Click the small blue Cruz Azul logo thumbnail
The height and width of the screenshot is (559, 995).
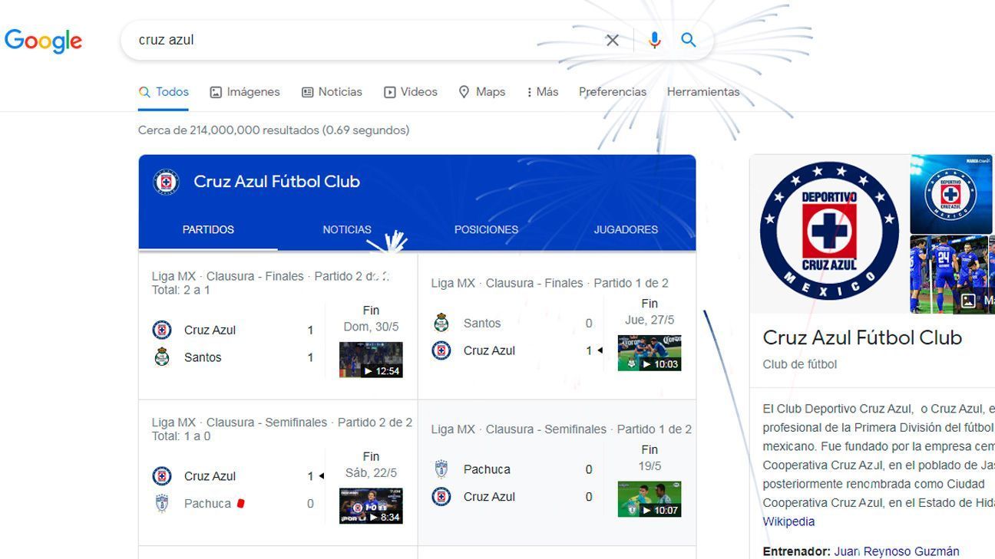point(952,194)
